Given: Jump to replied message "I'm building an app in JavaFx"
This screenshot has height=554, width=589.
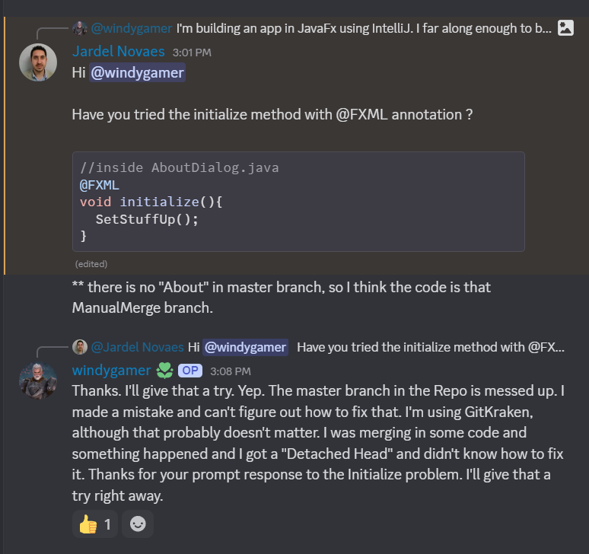Looking at the screenshot, I should tap(364, 29).
